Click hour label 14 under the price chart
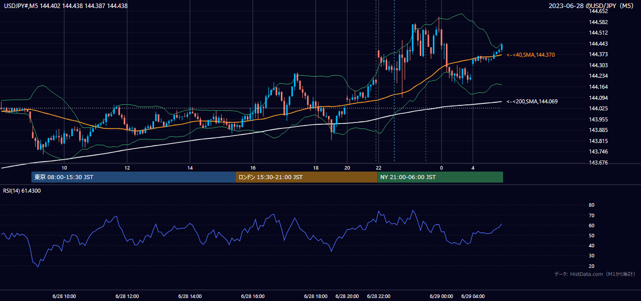Viewport: 641px width, 301px height. point(190,168)
